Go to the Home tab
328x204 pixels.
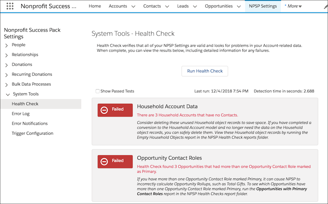pyautogui.click(x=95, y=6)
